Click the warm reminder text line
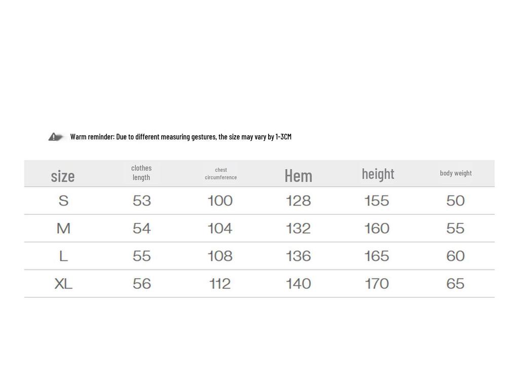This screenshot has width=519, height=389. point(180,137)
